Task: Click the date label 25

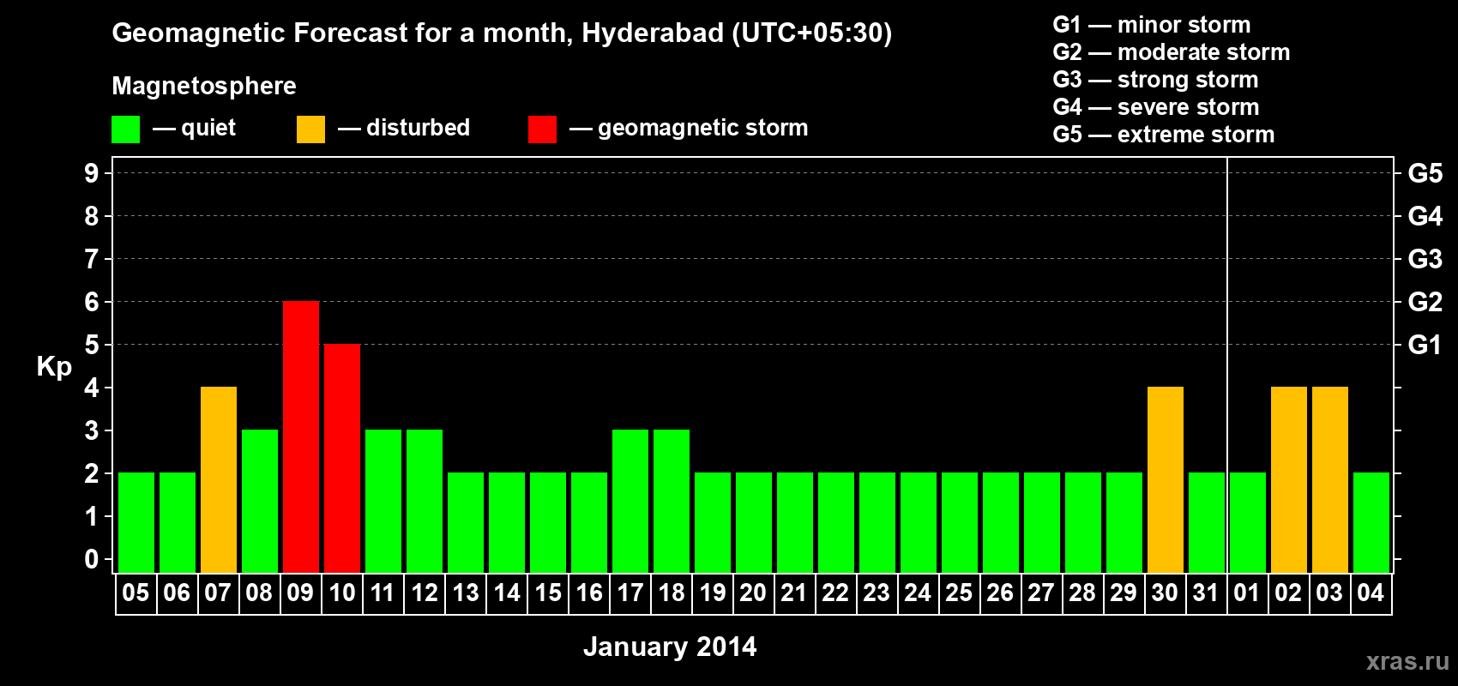Action: click(x=959, y=593)
